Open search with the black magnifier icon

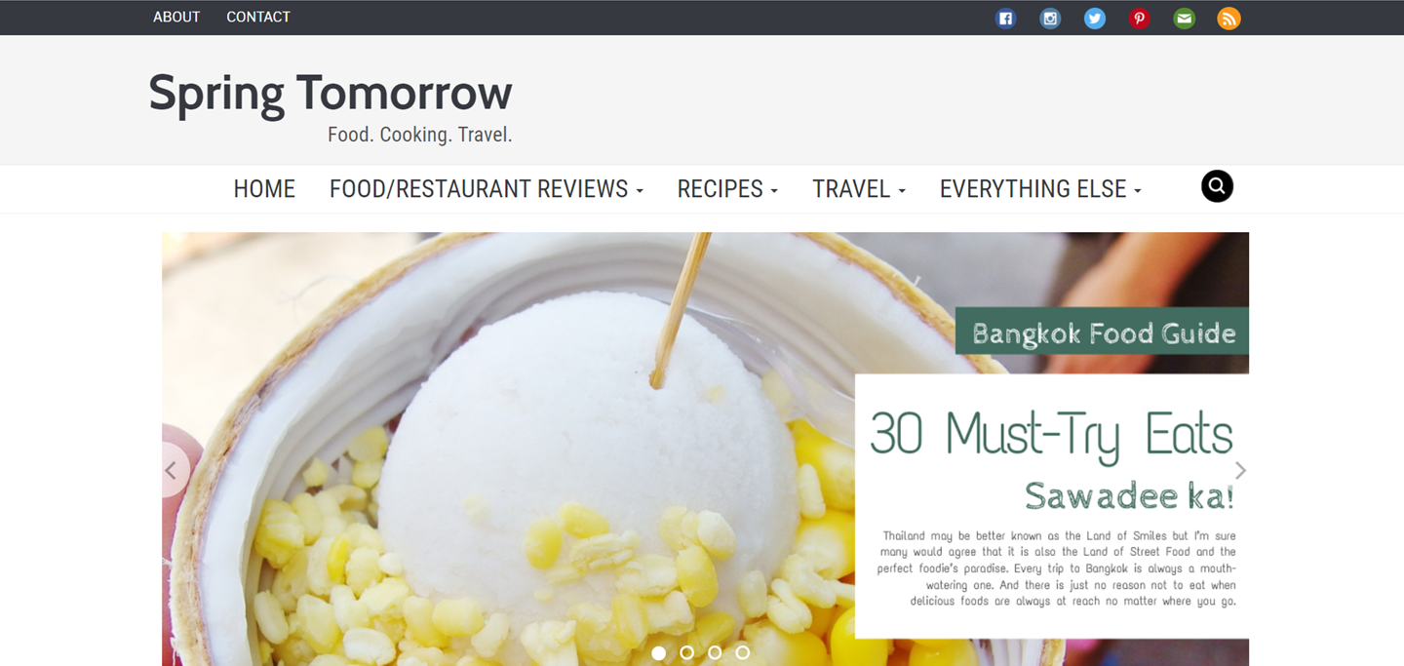[x=1217, y=186]
